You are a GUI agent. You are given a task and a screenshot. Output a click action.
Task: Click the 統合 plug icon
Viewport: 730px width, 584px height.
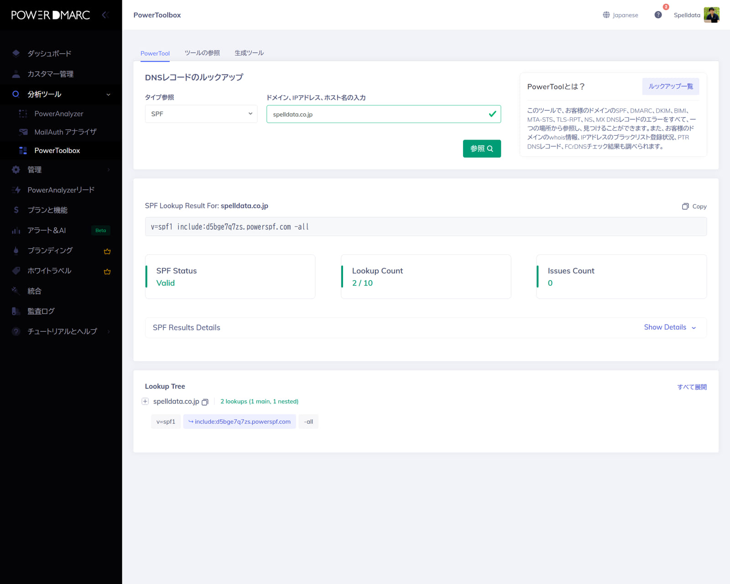point(16,290)
